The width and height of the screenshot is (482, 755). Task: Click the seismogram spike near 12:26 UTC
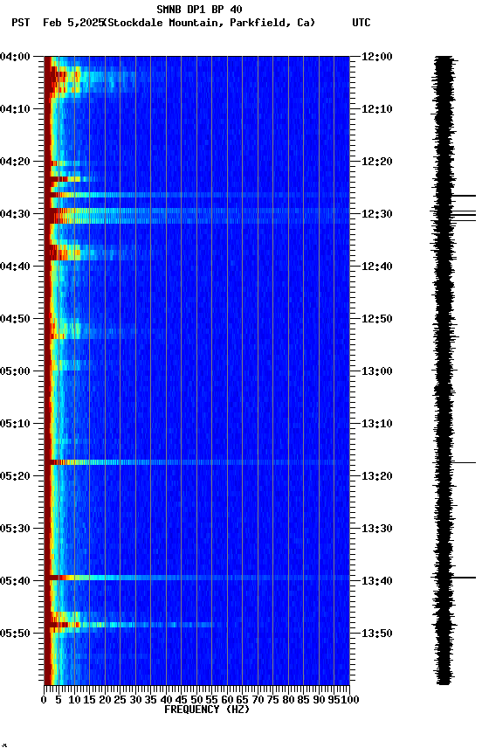coord(464,196)
